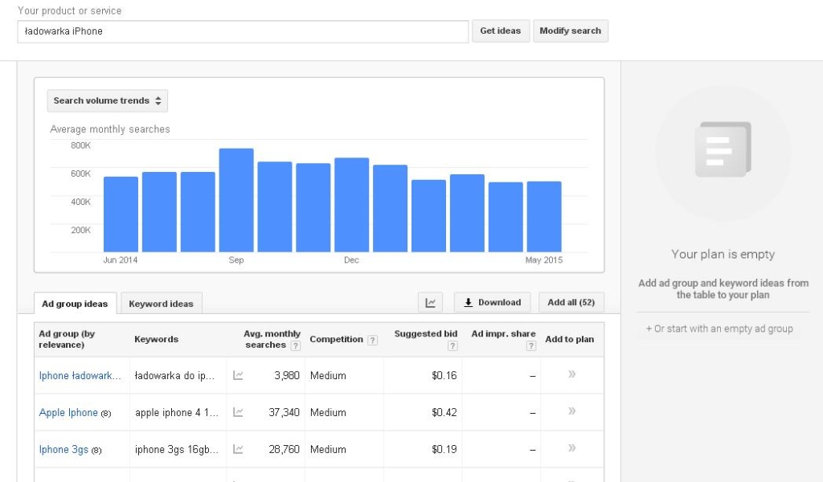Open trend chart icon for Apple Iphone row
This screenshot has height=482, width=823.
pyautogui.click(x=238, y=412)
